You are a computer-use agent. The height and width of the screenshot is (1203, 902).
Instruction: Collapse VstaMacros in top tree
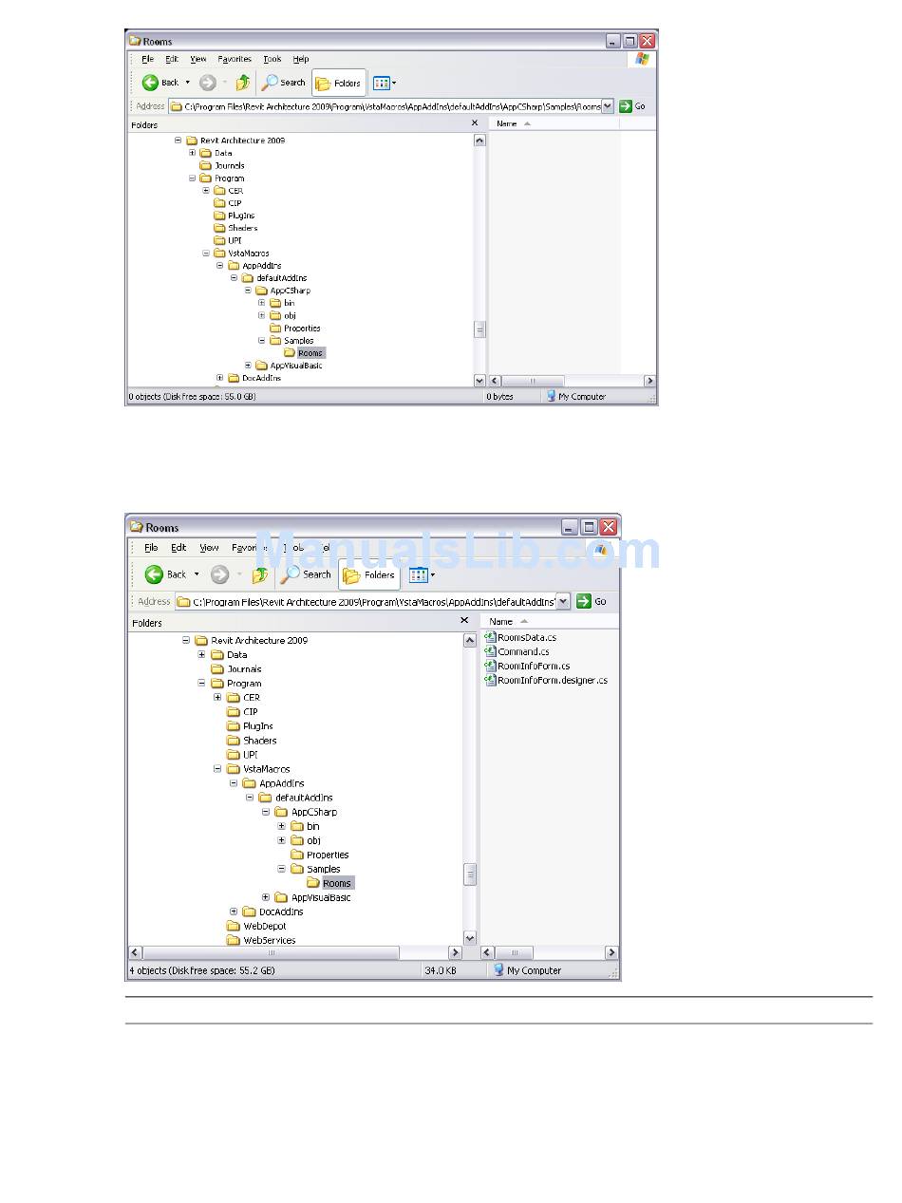coord(206,254)
